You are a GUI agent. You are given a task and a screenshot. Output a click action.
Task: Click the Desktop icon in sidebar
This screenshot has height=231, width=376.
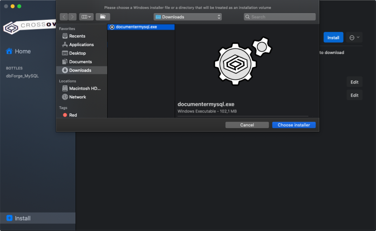tap(65, 53)
